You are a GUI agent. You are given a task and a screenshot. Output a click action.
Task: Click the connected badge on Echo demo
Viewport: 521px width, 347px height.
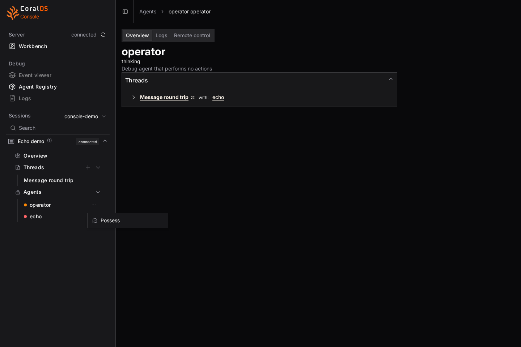pyautogui.click(x=88, y=142)
